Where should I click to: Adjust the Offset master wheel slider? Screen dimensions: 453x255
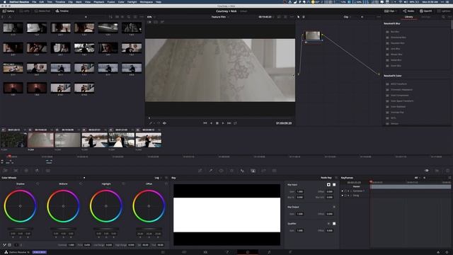coord(149,229)
